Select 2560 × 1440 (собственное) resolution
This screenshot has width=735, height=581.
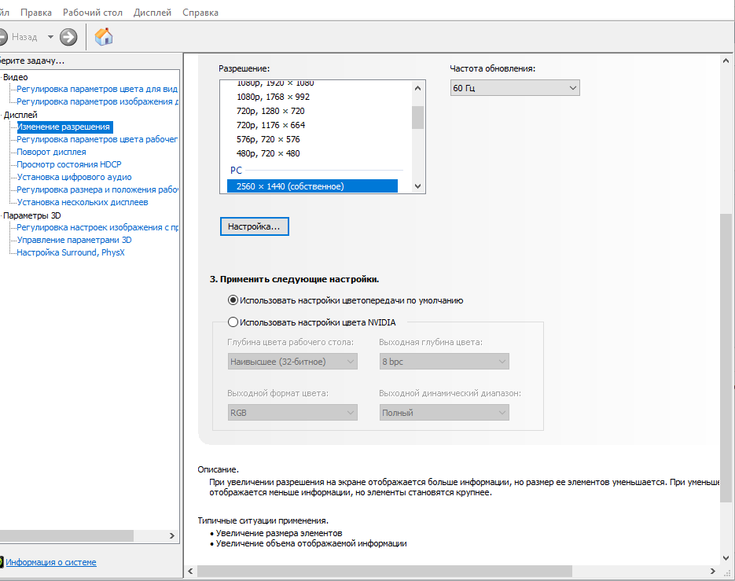click(x=312, y=186)
